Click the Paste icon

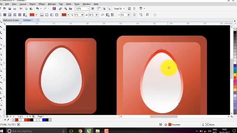point(31,9)
